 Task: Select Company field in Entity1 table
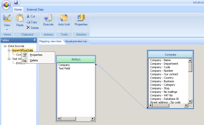point(64,65)
